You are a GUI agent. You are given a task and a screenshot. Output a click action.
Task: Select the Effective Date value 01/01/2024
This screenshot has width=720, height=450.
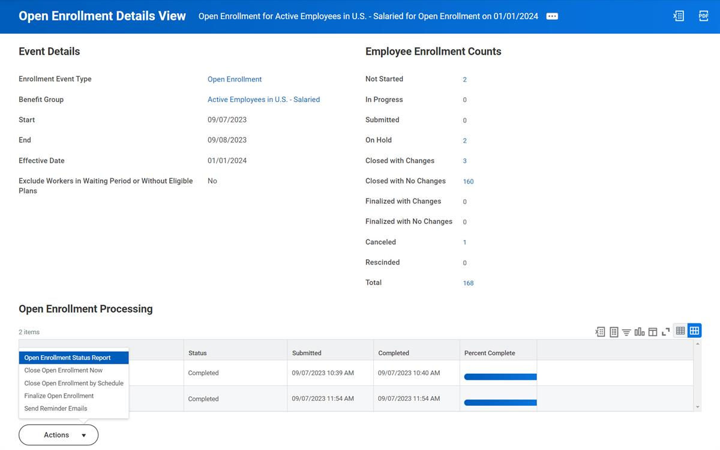click(227, 161)
